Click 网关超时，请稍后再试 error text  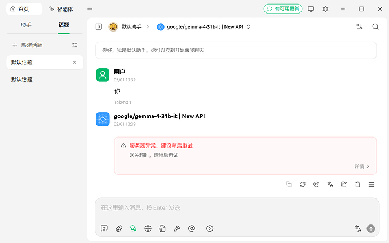click(x=153, y=155)
